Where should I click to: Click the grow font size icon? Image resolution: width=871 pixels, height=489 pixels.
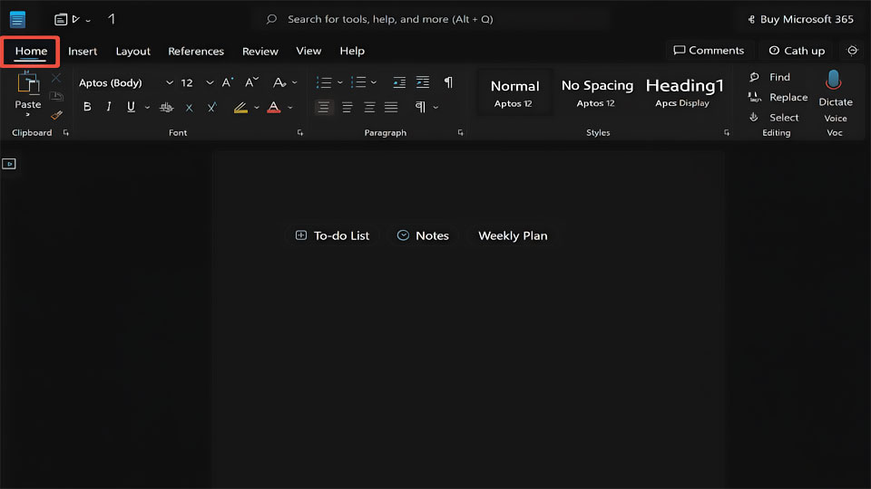[x=228, y=82]
